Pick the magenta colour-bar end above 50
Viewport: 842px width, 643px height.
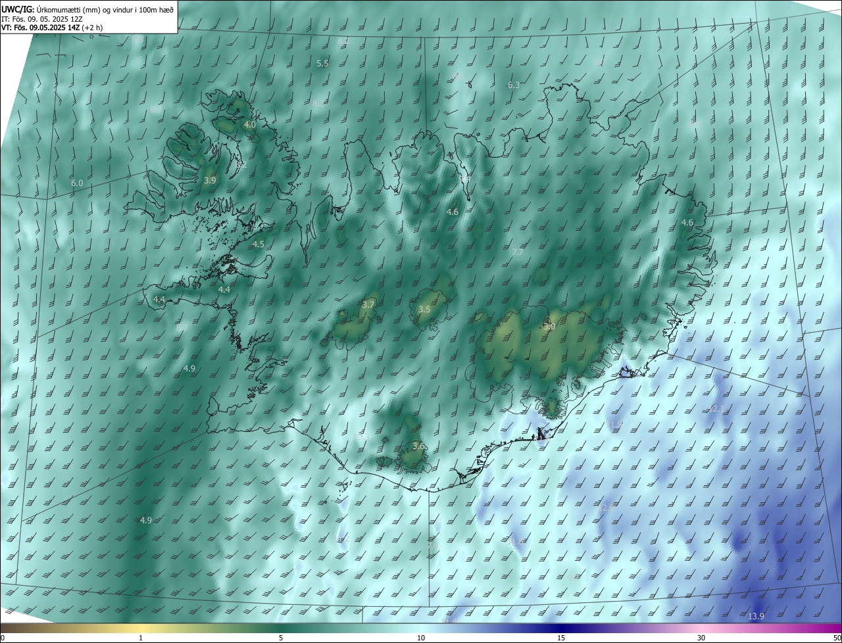pyautogui.click(x=837, y=628)
